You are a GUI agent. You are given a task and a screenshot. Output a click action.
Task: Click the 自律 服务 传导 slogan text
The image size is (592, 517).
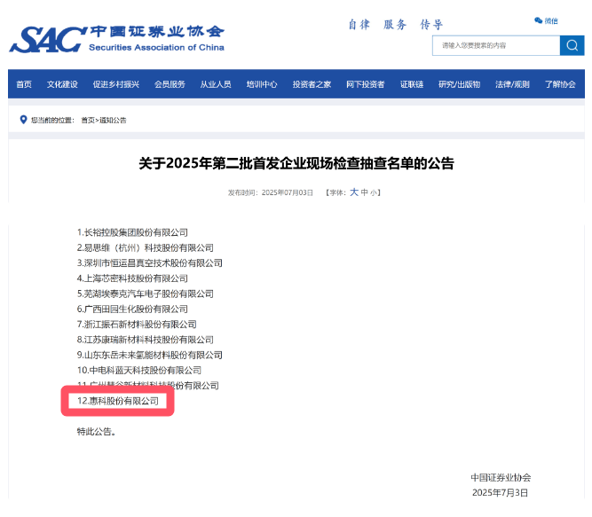tap(395, 25)
